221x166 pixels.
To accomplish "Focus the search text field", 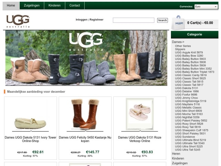I will pos(134,20).
